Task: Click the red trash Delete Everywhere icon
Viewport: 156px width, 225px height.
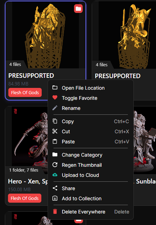Action: pos(55,212)
